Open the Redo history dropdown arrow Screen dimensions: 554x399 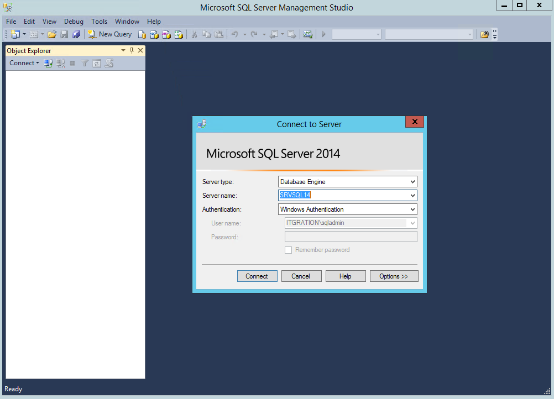click(264, 35)
